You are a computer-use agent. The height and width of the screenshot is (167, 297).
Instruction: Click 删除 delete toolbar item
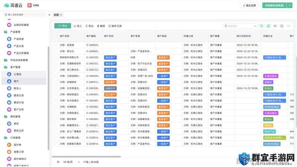[101, 26]
